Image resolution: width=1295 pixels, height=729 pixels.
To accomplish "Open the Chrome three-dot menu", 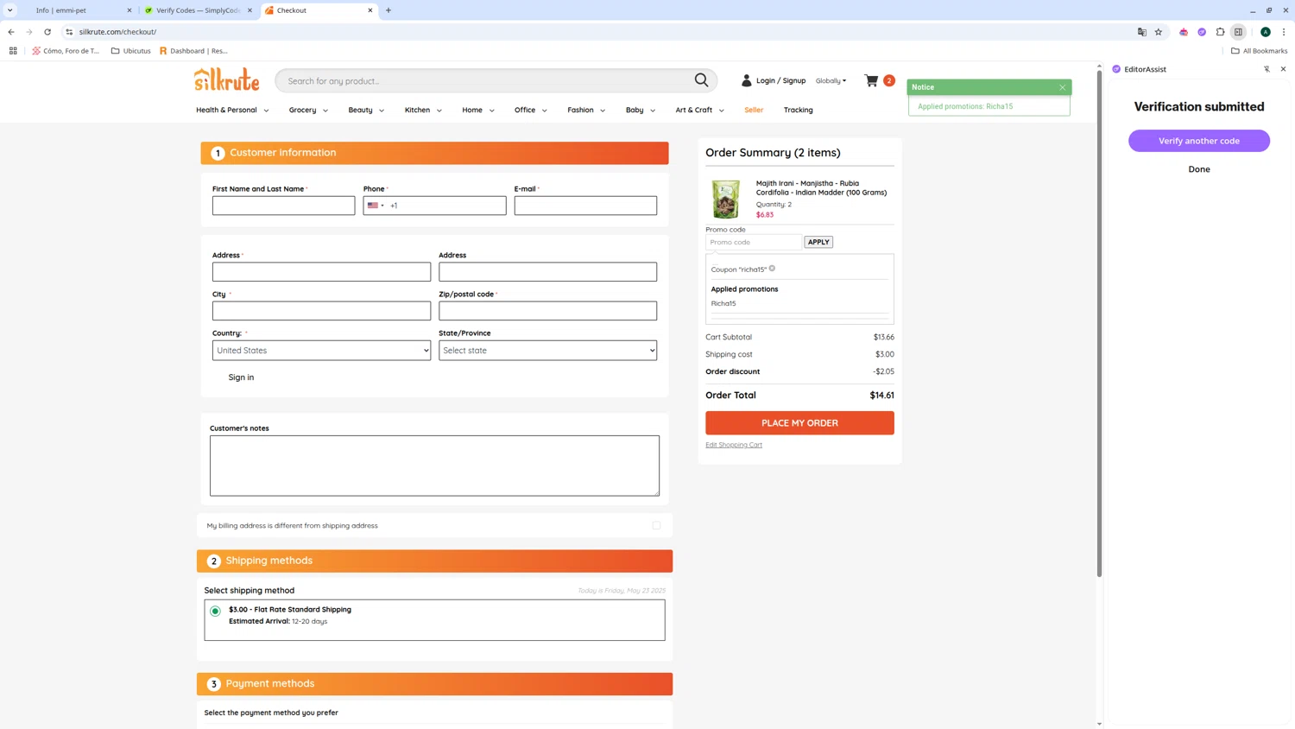I will click(1284, 32).
